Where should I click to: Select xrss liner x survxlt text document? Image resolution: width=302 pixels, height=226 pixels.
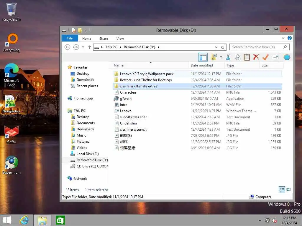tap(198, 129)
